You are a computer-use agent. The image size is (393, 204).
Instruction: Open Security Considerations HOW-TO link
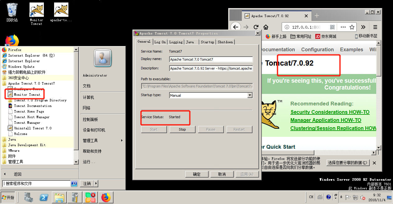click(x=330, y=112)
